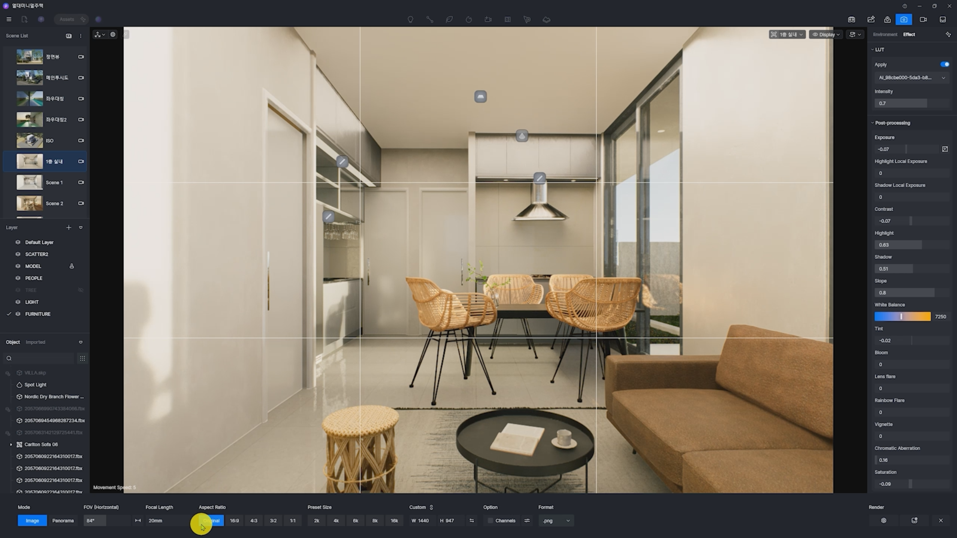
Task: Expand the Carlton Sofa 06 tree item
Action: (11, 445)
